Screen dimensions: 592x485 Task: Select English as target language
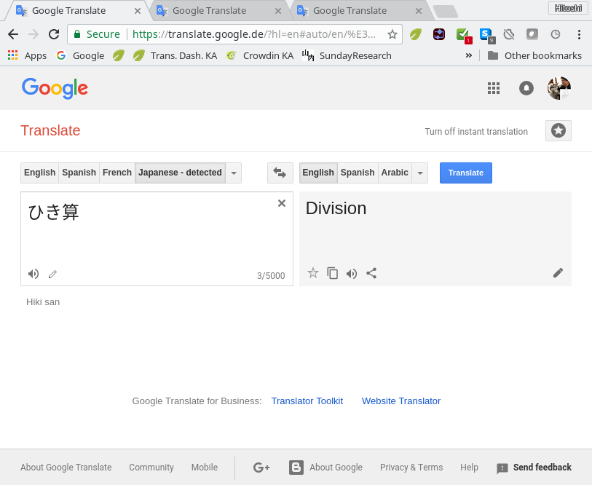click(318, 173)
